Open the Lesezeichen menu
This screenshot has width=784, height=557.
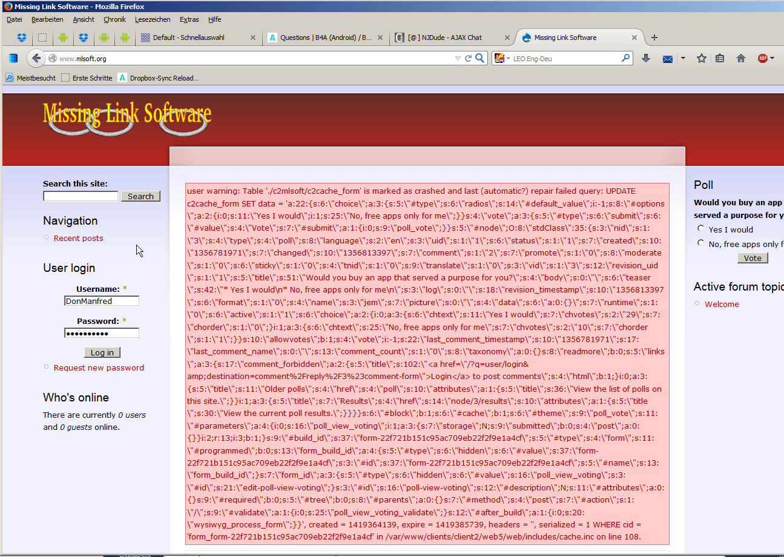coord(153,19)
